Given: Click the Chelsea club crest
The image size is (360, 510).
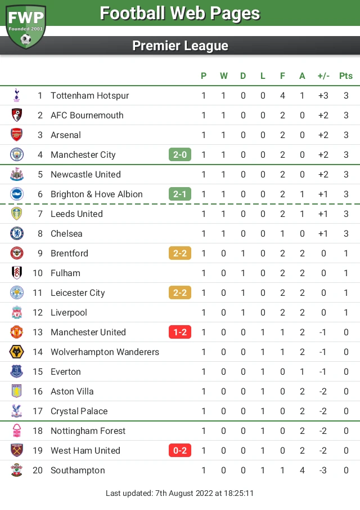Looking at the screenshot, I should 17,233.
